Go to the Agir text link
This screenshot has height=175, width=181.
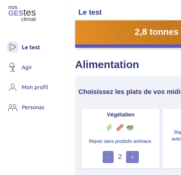click(x=27, y=67)
